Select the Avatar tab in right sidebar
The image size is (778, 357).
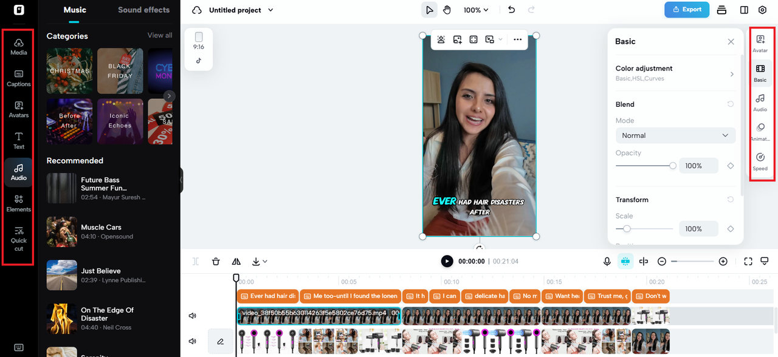760,44
